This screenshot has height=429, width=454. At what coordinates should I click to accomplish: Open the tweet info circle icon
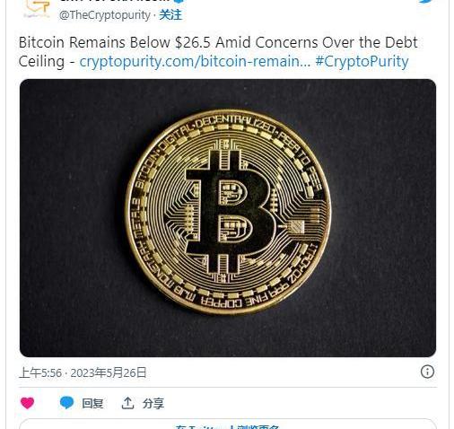[427, 372]
